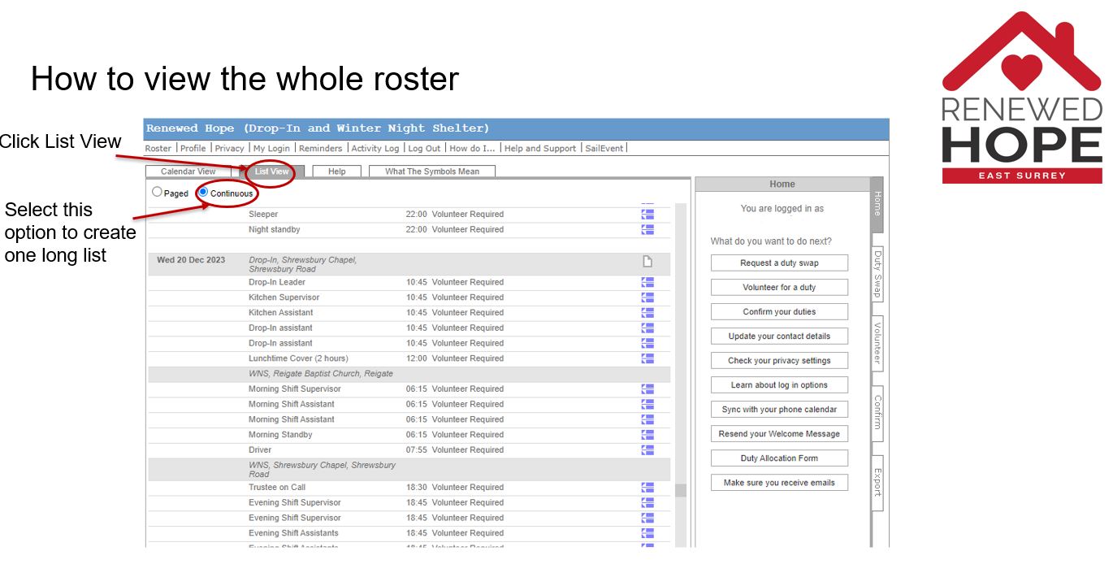Click 'WNS, Reigate Baptist Church, Reigate' heading
The height and width of the screenshot is (586, 1113).
321,374
